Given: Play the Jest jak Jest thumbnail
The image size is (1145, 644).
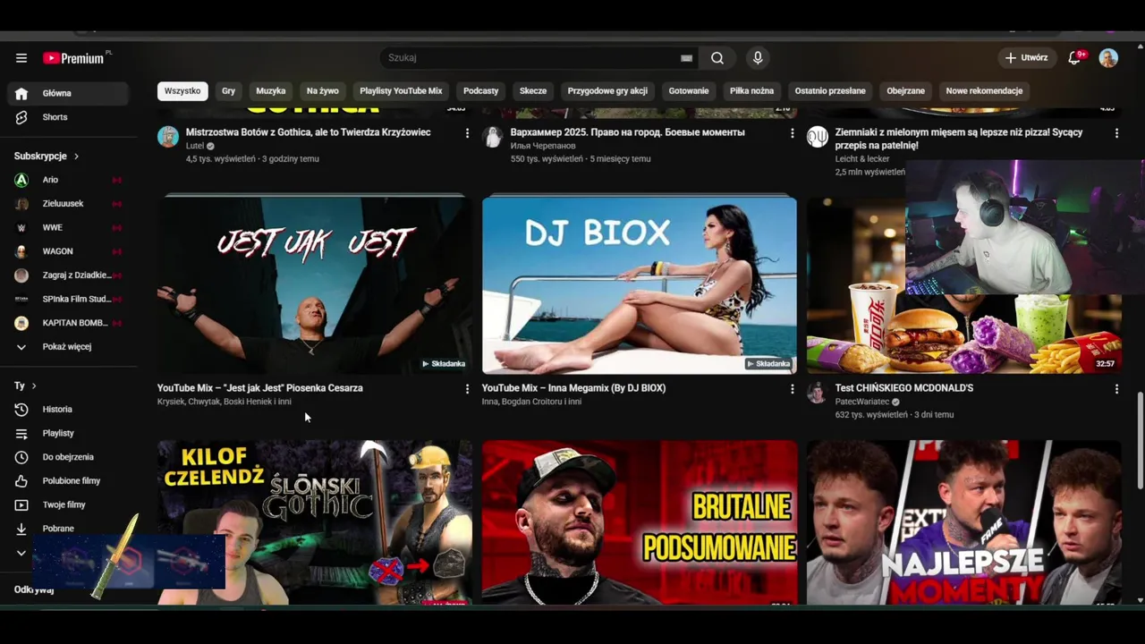Looking at the screenshot, I should tap(314, 284).
